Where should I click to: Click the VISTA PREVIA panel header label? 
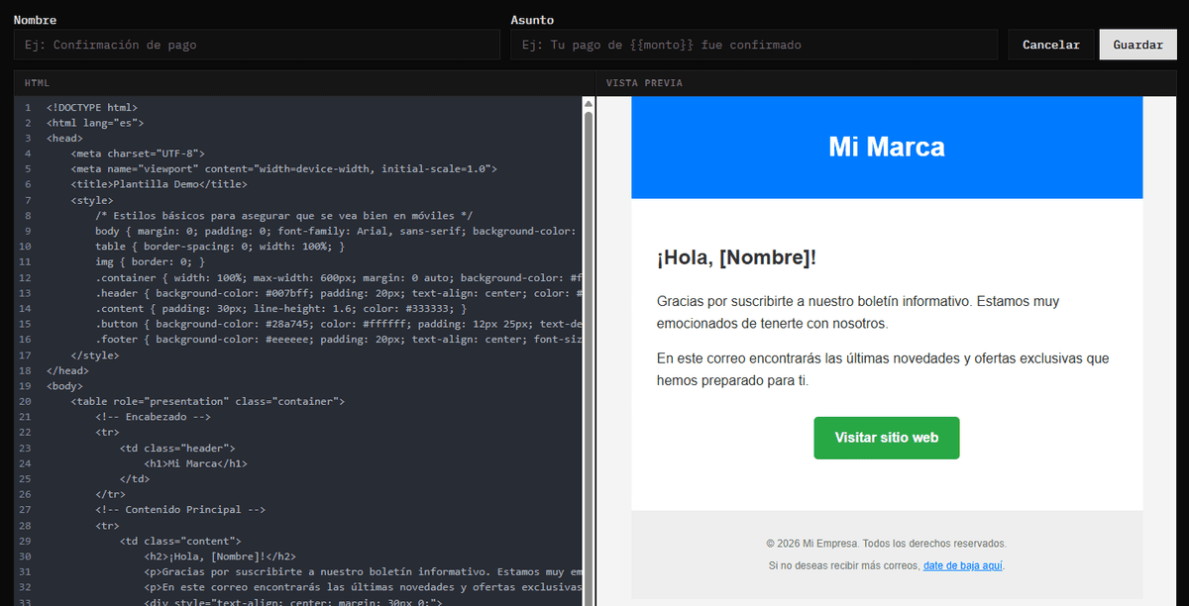pyautogui.click(x=644, y=83)
